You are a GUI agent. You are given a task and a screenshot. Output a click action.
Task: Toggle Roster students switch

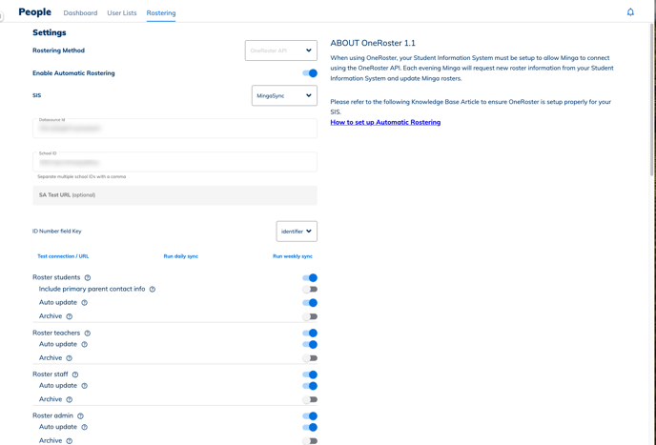click(310, 277)
